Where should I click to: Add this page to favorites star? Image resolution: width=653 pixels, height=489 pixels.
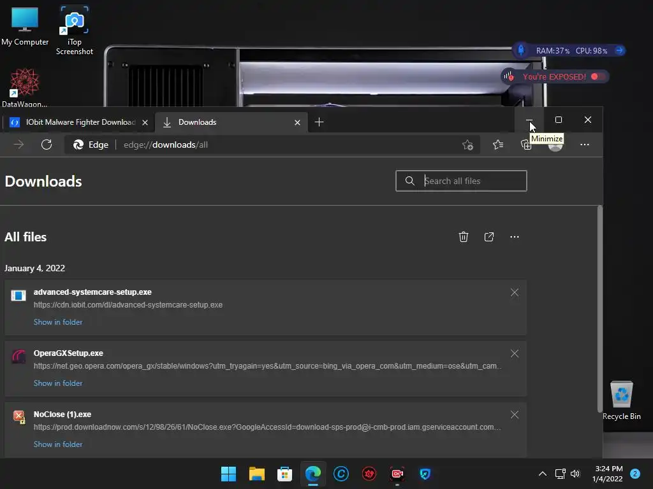pos(467,145)
